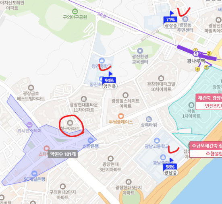This screenshot has height=204, width=222.
Task: Click the 광진환경교육센터 marker icon
Action: tap(140, 51)
